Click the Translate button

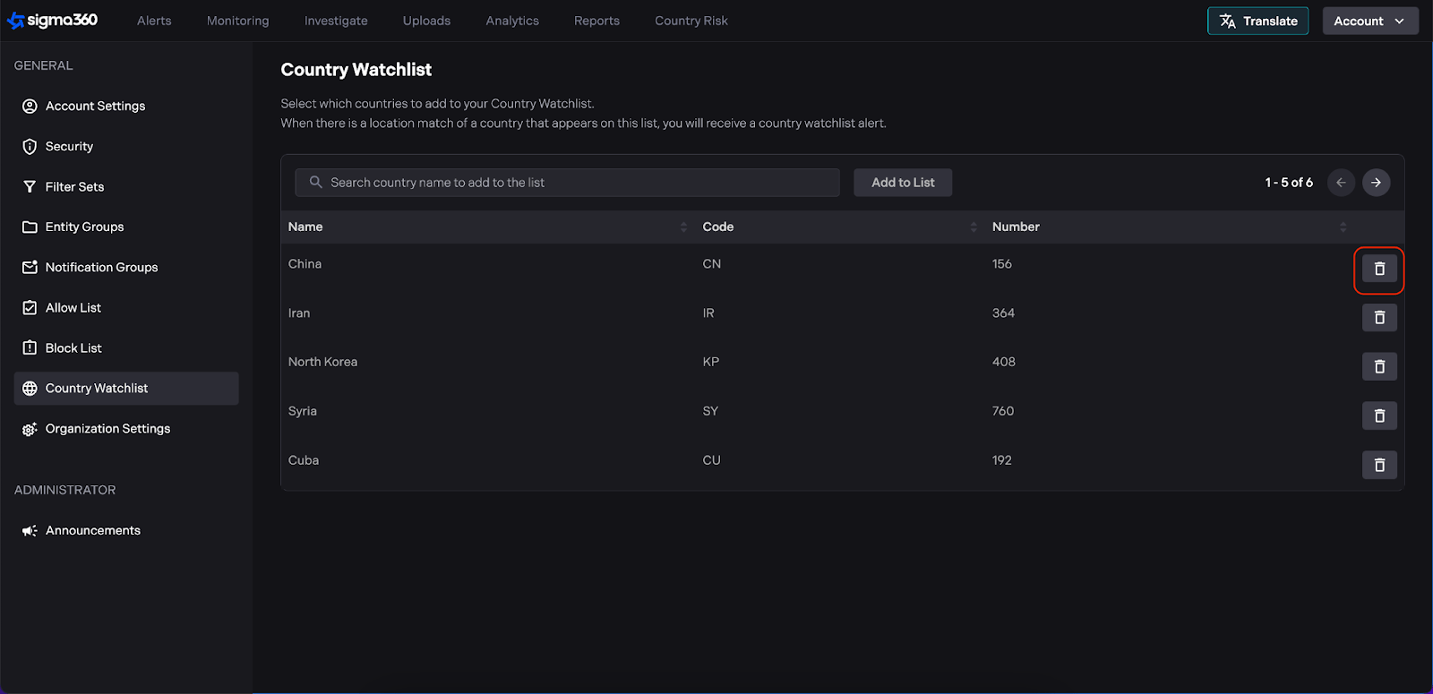point(1257,21)
